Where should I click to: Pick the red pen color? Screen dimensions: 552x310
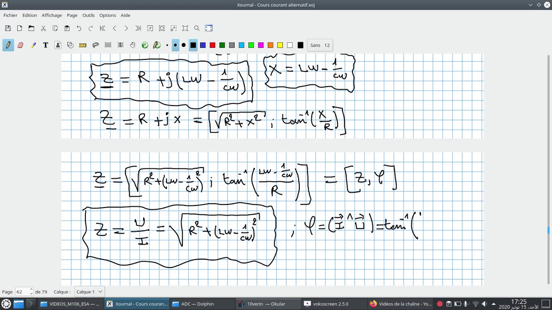click(x=212, y=45)
